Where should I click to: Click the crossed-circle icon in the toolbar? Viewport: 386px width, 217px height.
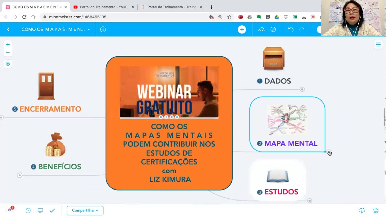(x=273, y=29)
